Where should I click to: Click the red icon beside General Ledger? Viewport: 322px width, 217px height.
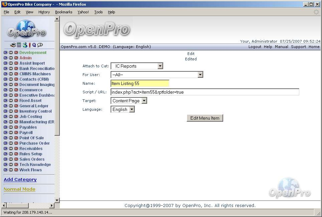(16, 106)
